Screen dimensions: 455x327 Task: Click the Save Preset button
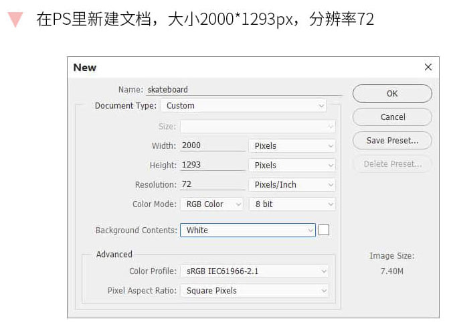click(x=392, y=141)
